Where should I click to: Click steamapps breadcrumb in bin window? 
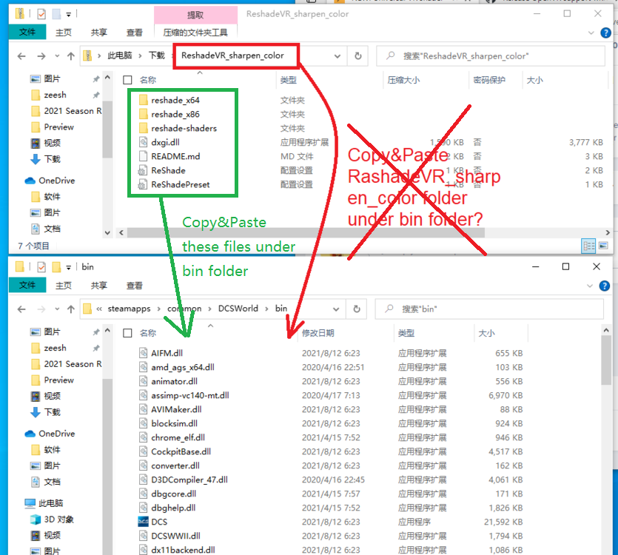coord(130,309)
